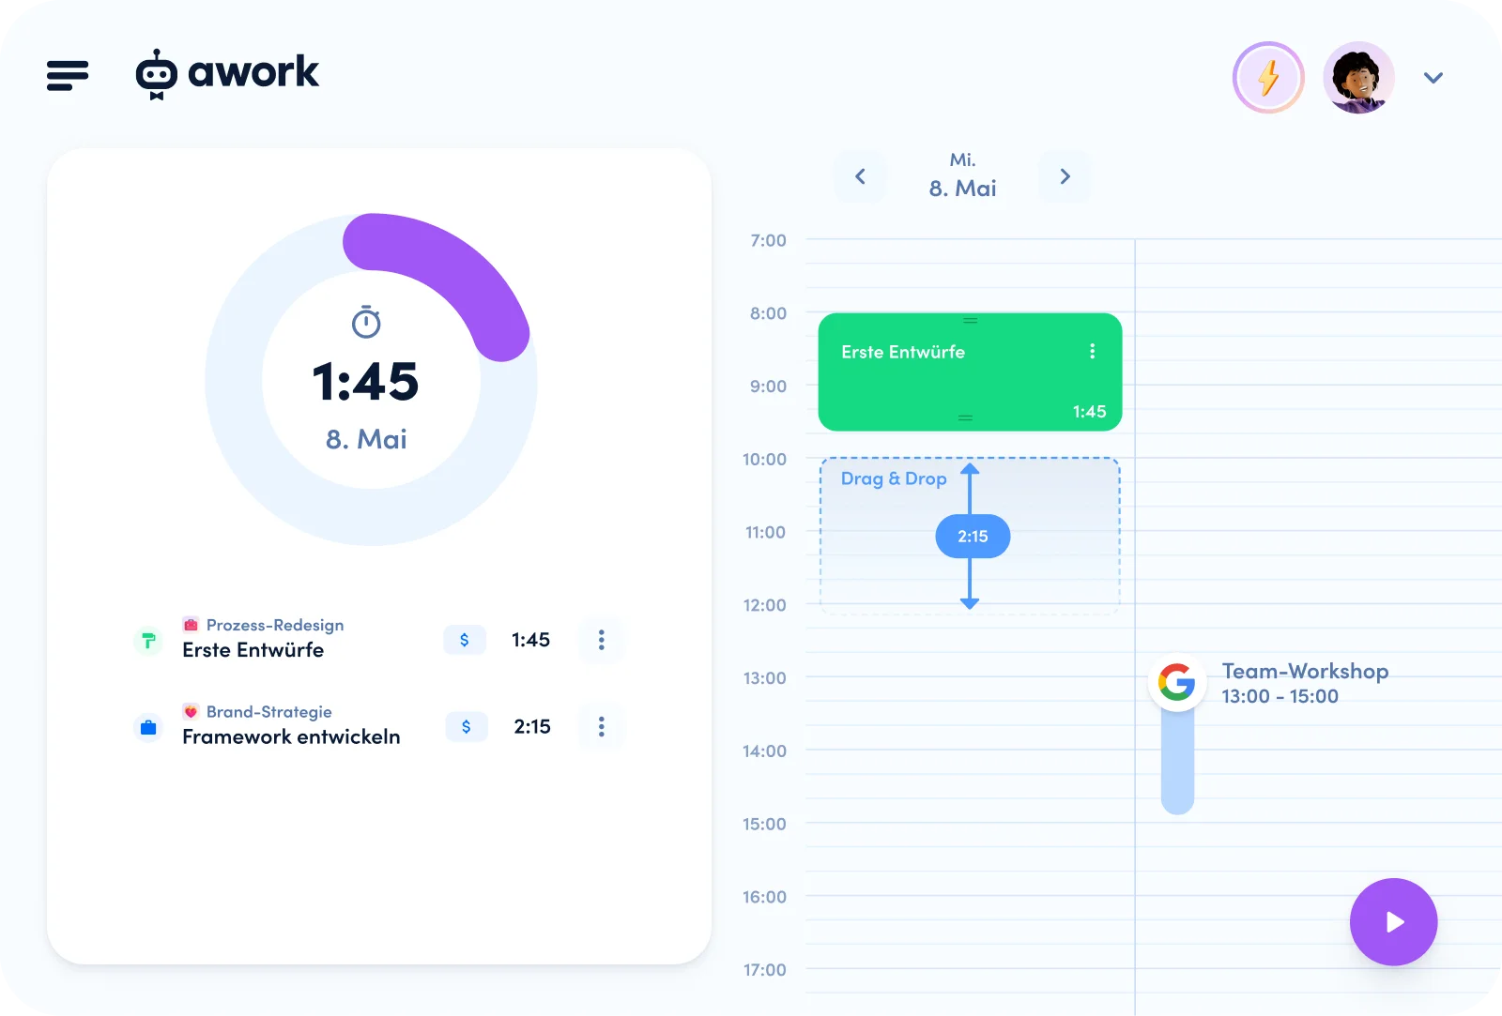Click the blue briefcase icon of Framework entwickeln
Viewport: 1502px width, 1016px height.
coord(148,727)
